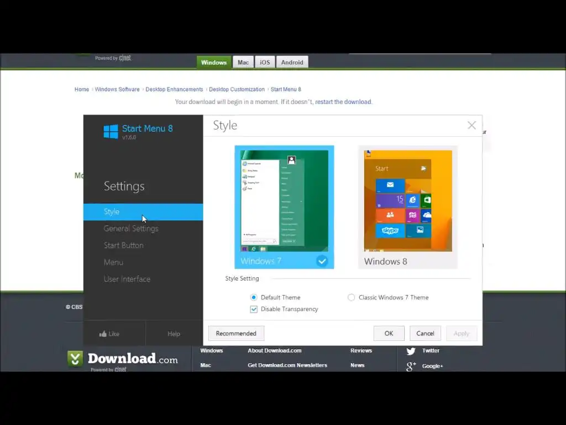
Task: Open the Desktop Customization breadcrumb link
Action: point(237,89)
